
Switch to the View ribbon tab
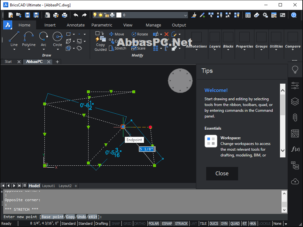(x=128, y=25)
